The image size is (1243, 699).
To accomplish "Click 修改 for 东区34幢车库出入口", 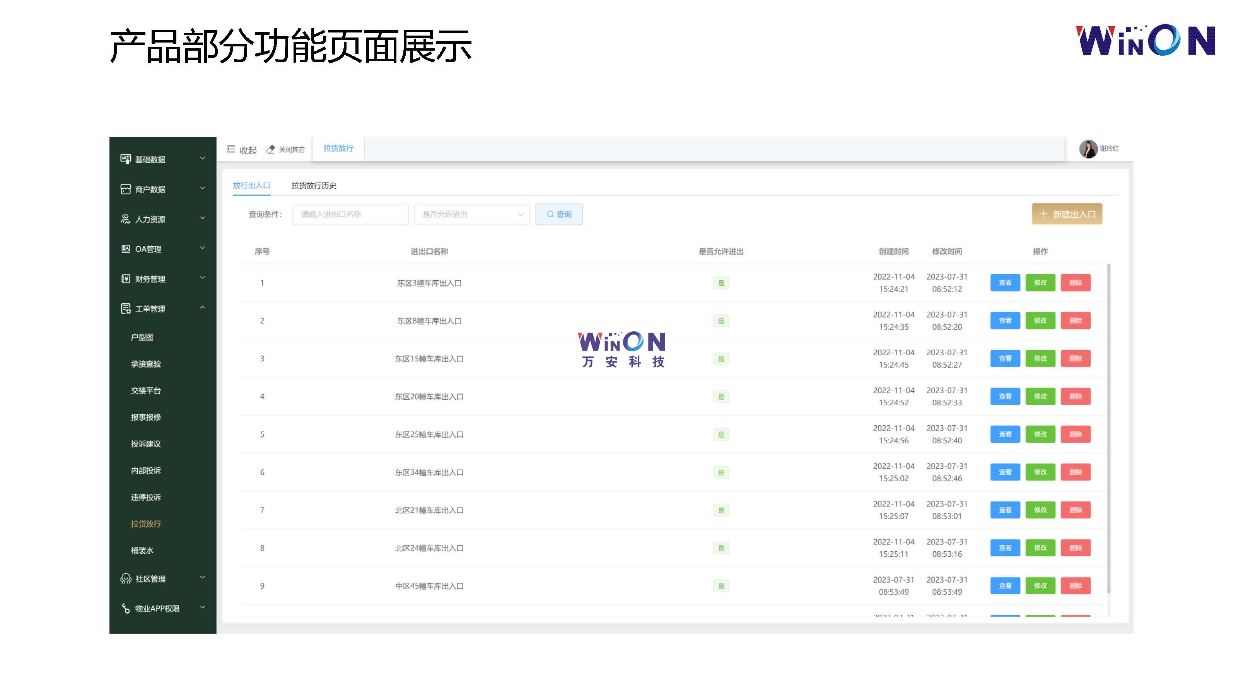I will click(1040, 472).
